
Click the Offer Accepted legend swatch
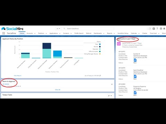click(100, 51)
